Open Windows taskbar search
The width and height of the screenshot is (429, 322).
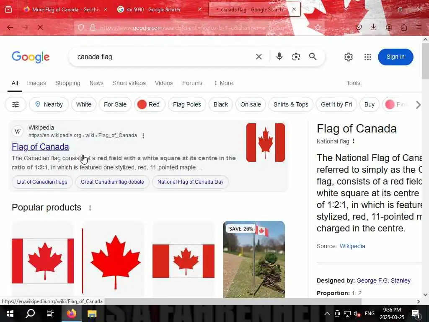tap(30, 314)
